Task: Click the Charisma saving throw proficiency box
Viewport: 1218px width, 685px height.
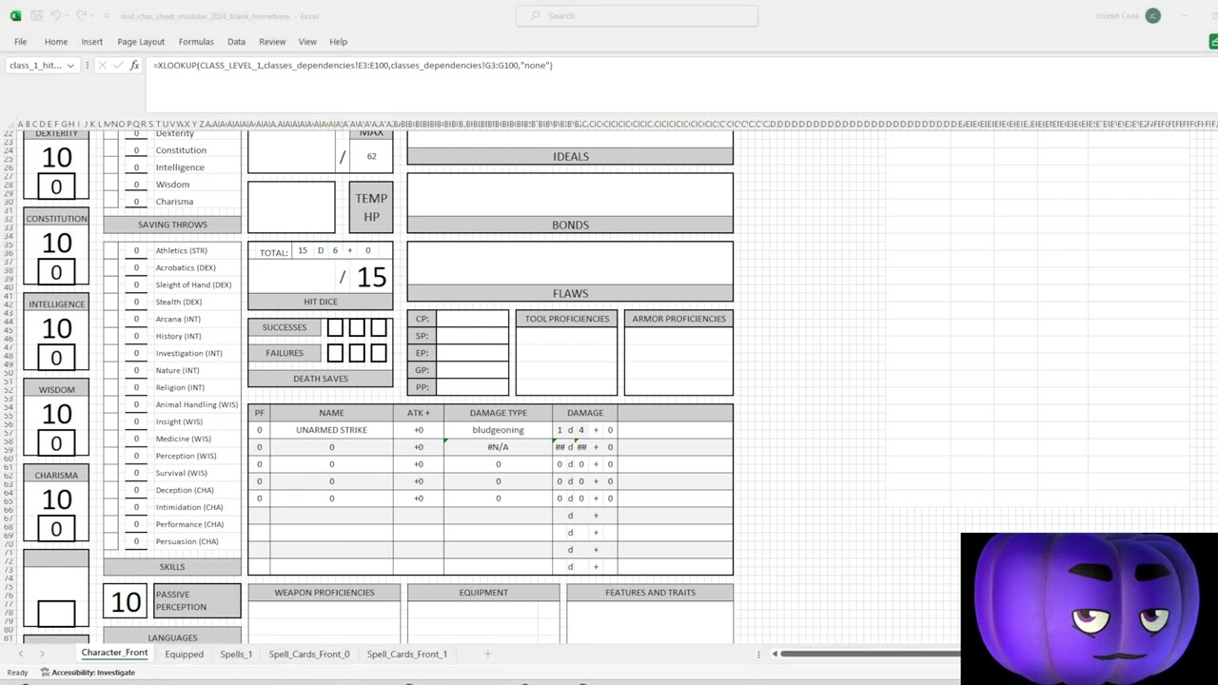Action: [111, 202]
